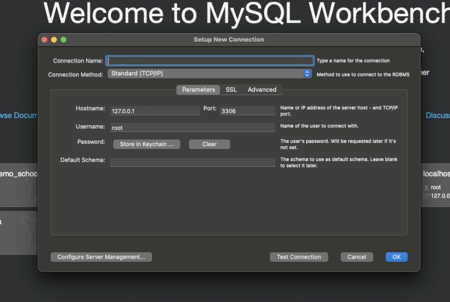Focus the Default Schema field
This screenshot has height=302, width=450.
click(193, 162)
